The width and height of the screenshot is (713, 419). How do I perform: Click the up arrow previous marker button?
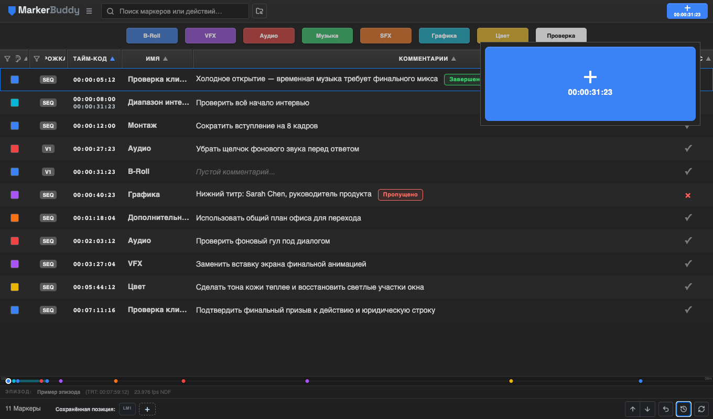[633, 409]
